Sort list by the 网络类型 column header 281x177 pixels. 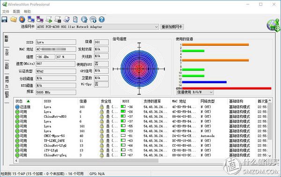tap(213, 101)
